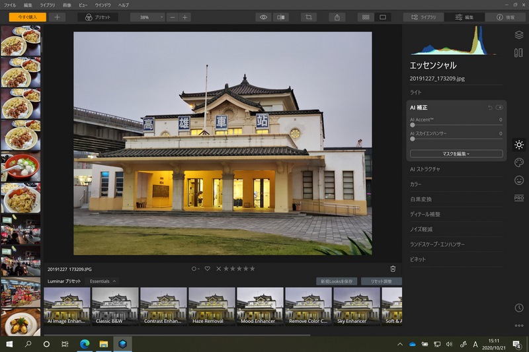Select the soup bowl filmstrip thumbnail
The width and height of the screenshot is (529, 352).
(x=20, y=166)
